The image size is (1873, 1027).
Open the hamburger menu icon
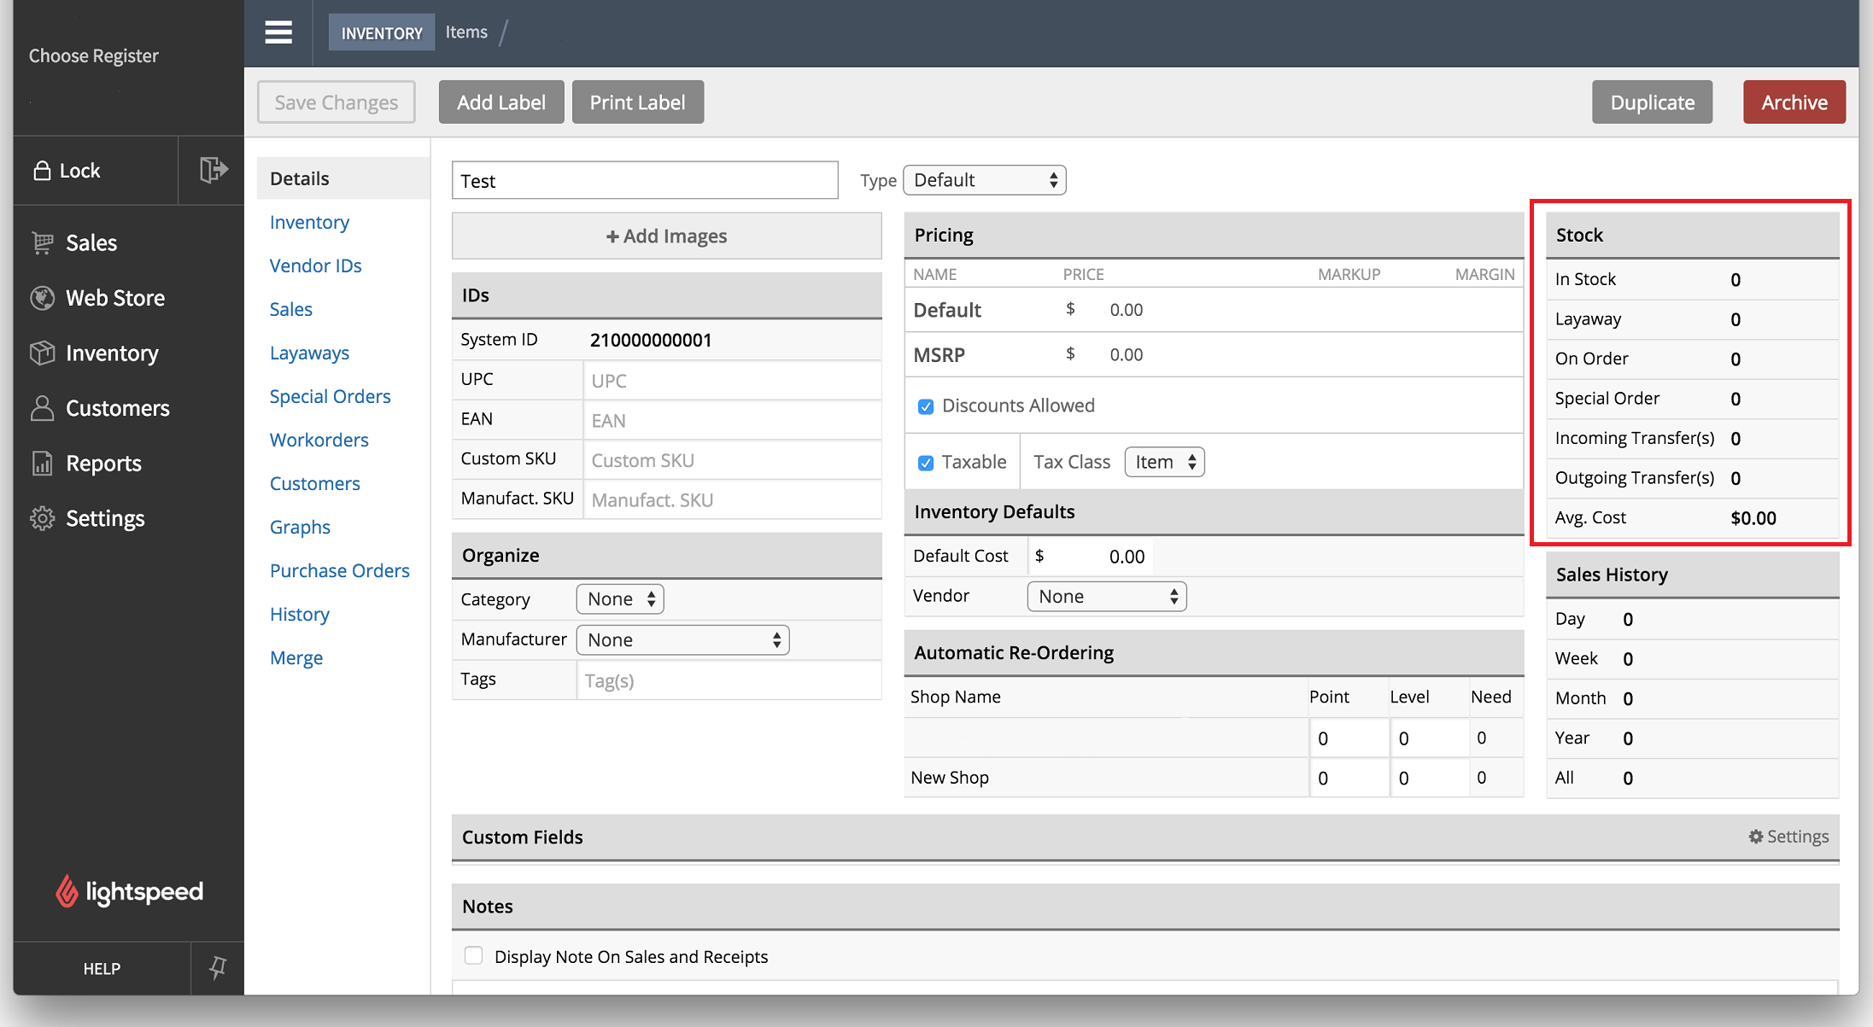[278, 32]
